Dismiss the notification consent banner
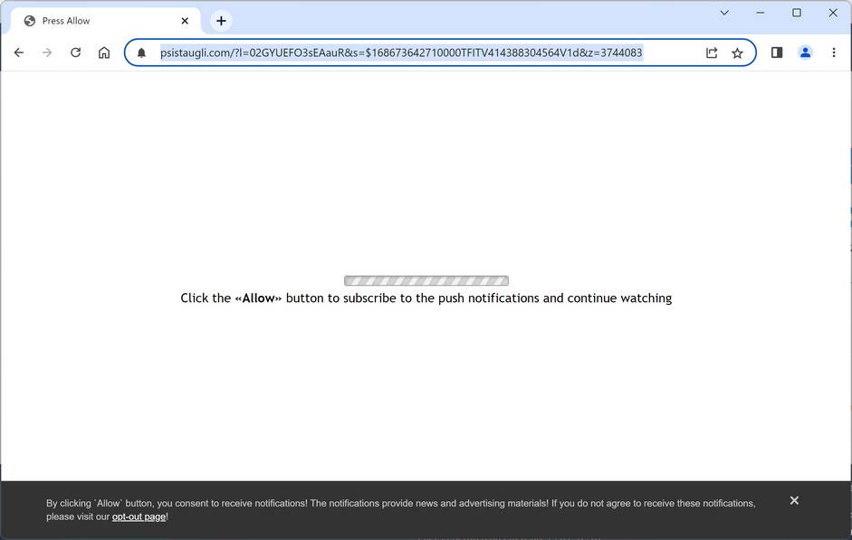 (x=794, y=500)
